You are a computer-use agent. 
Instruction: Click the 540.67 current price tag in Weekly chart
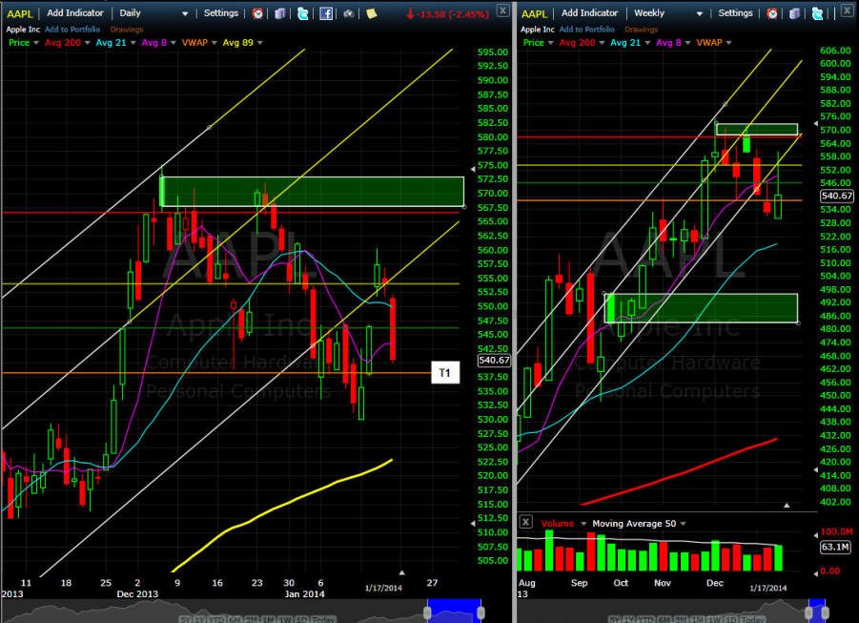[836, 196]
